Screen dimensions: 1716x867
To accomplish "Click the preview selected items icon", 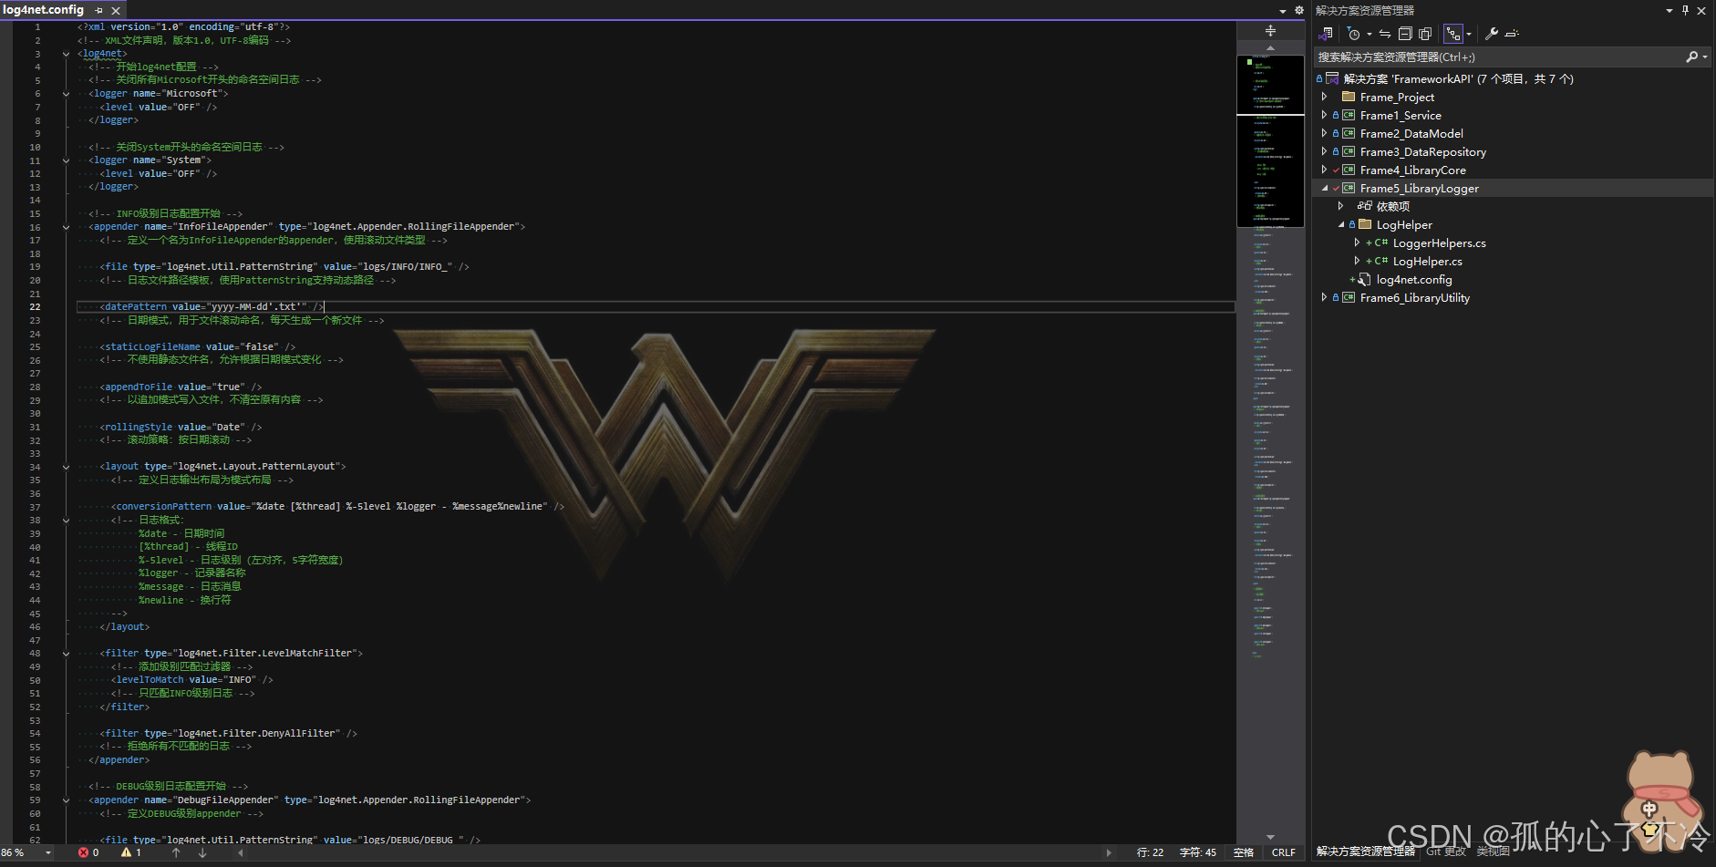I will point(1512,34).
